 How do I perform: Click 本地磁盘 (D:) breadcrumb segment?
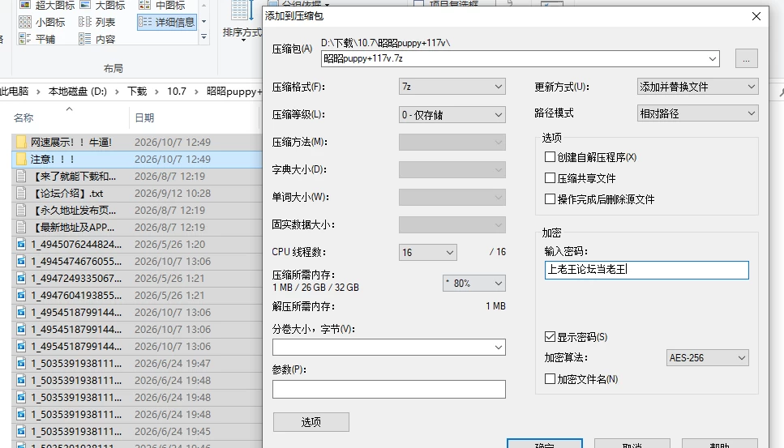click(x=78, y=92)
